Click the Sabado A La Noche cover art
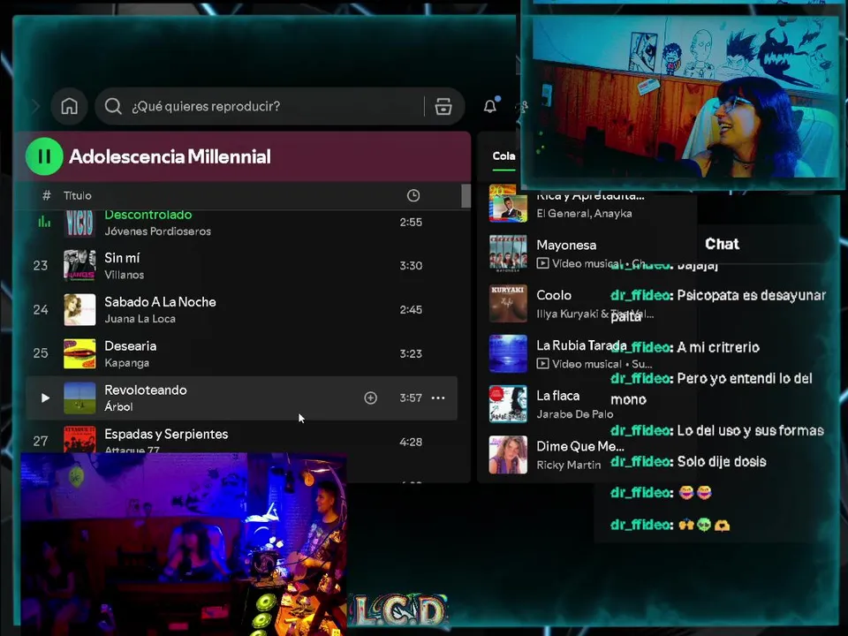The height and width of the screenshot is (636, 848). coord(79,310)
